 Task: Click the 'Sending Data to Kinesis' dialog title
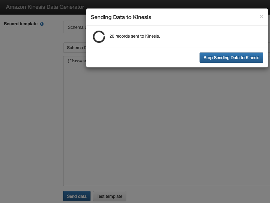121,17
